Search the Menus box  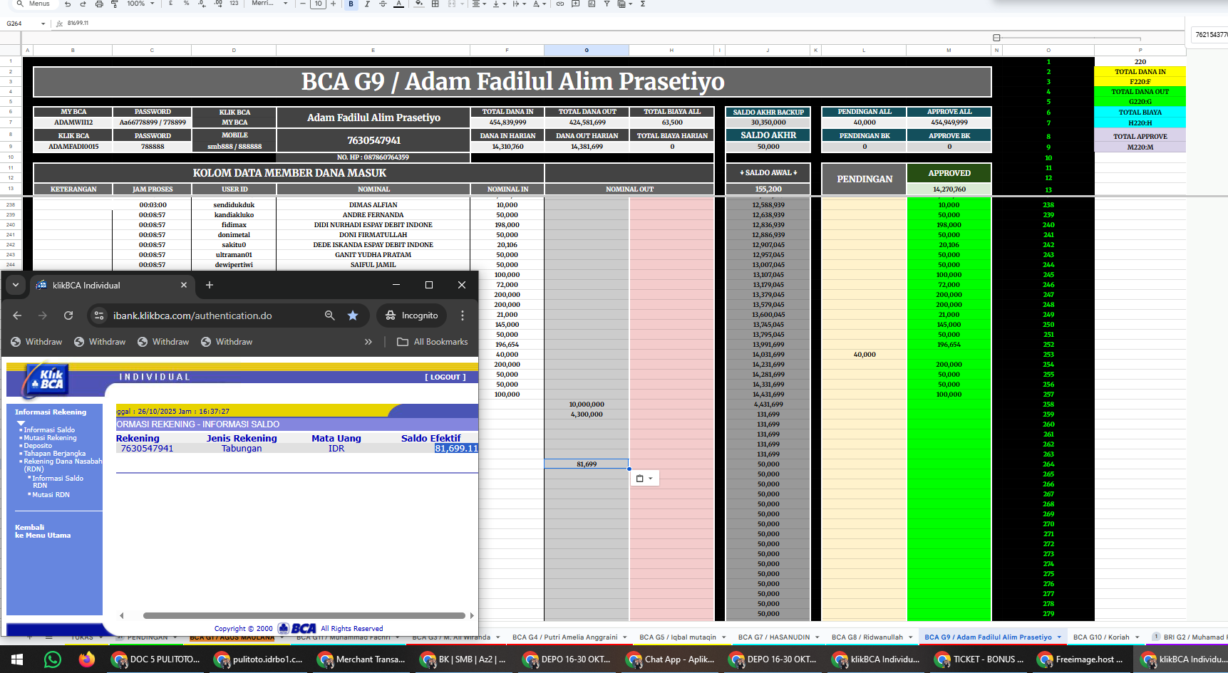point(33,4)
